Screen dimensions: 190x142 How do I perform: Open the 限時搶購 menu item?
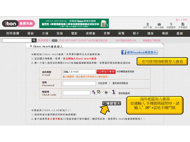coord(12,33)
